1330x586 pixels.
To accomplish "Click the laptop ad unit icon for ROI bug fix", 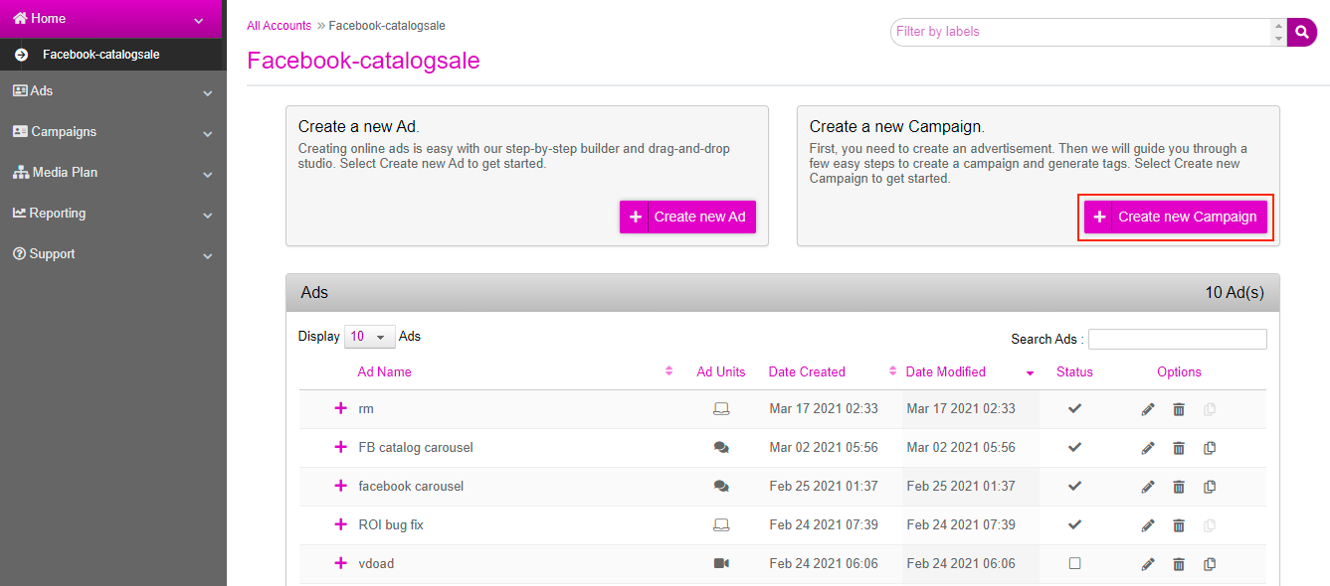I will pos(721,524).
